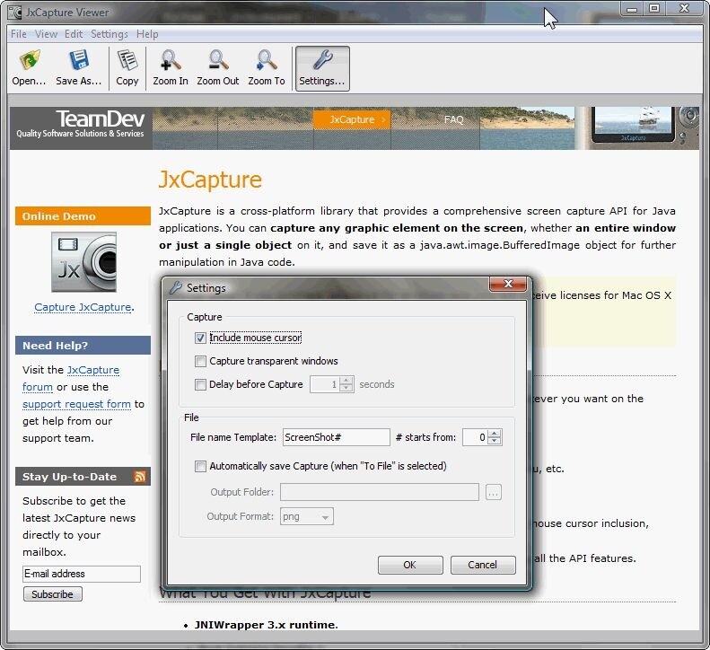Image resolution: width=710 pixels, height=650 pixels.
Task: Click the Open... toolbar icon
Action: (30, 60)
